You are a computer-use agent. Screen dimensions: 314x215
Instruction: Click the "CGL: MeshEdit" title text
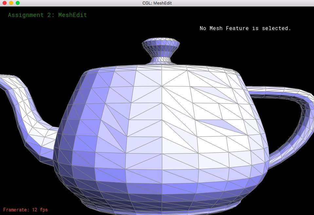point(157,3)
